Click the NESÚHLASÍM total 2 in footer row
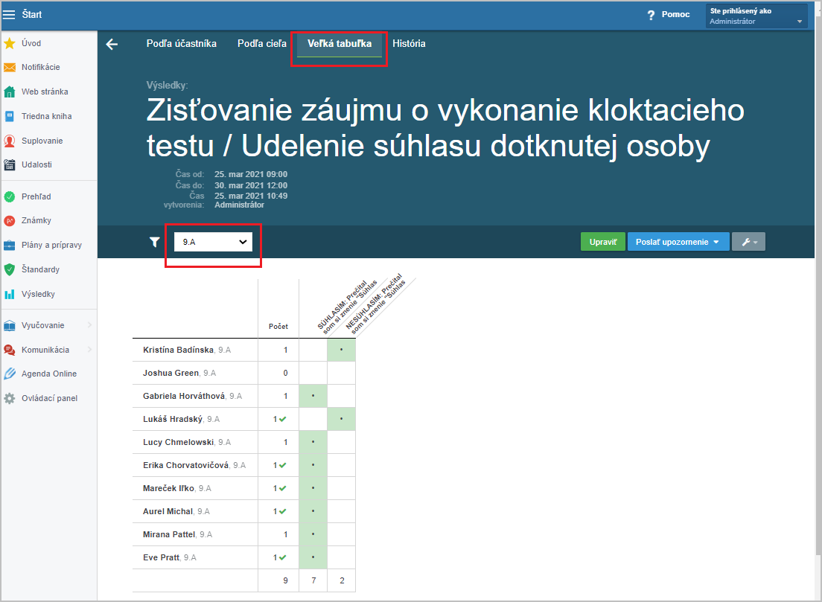The image size is (822, 602). [x=342, y=580]
